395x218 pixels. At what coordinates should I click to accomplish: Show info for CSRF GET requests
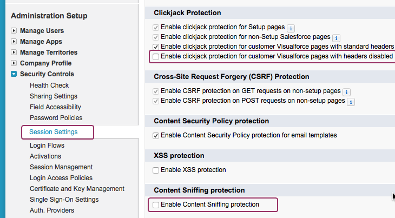pyautogui.click(x=347, y=92)
